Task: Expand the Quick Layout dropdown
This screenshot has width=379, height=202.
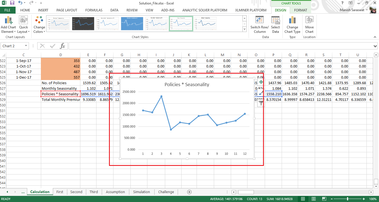Action: pyautogui.click(x=23, y=25)
